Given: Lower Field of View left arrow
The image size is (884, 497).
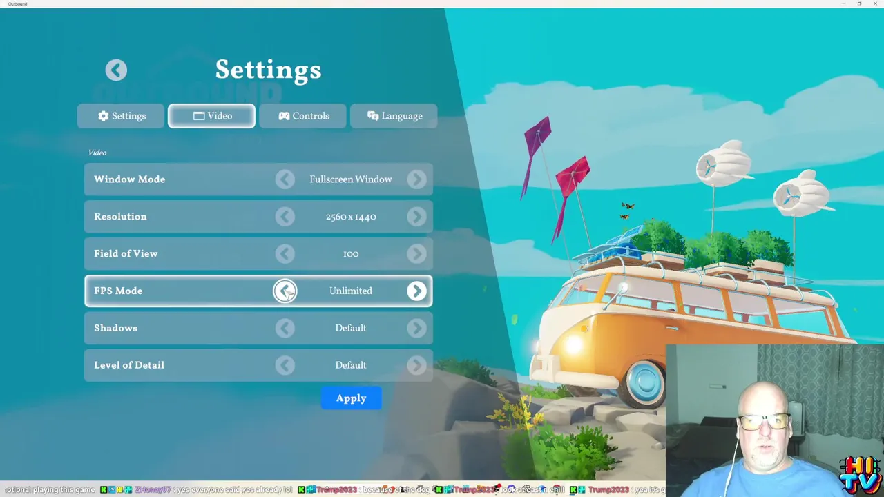Looking at the screenshot, I should (285, 254).
